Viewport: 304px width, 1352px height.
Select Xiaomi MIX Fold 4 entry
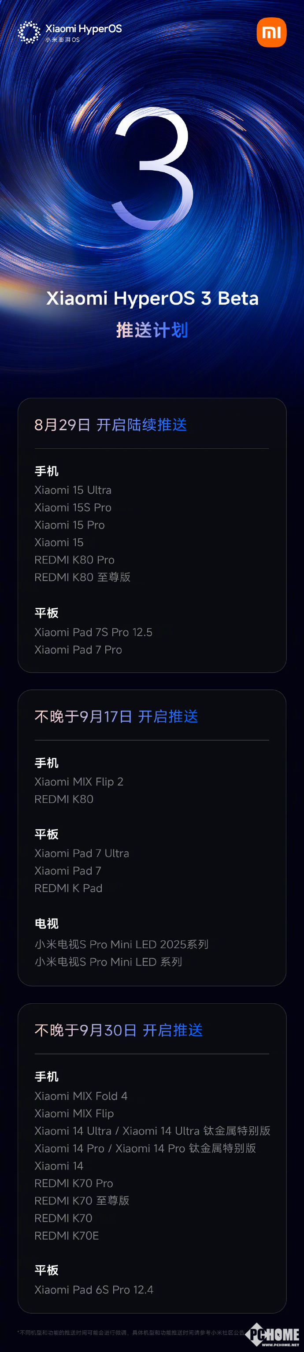point(81,1096)
